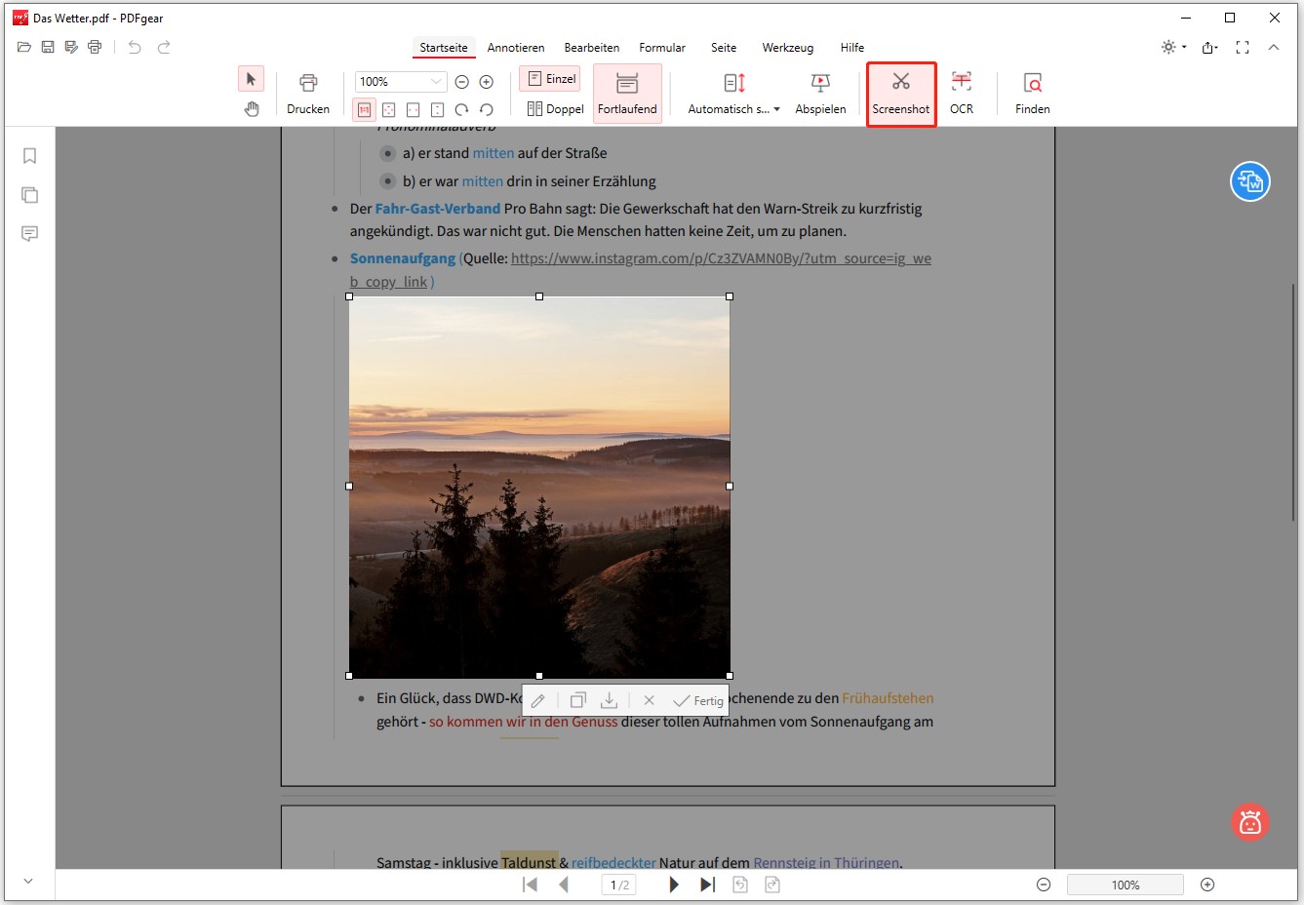Image resolution: width=1304 pixels, height=905 pixels.
Task: Switch to the Annotieren tab
Action: tap(516, 47)
